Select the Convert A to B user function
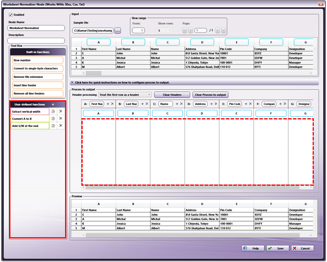Viewport: 327px width, 262px height. tap(30, 119)
